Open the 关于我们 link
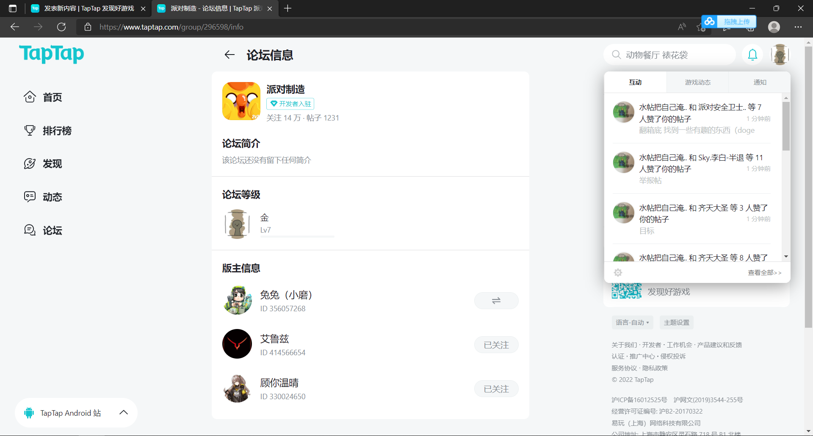Screen dimensions: 813x436 tap(624, 345)
